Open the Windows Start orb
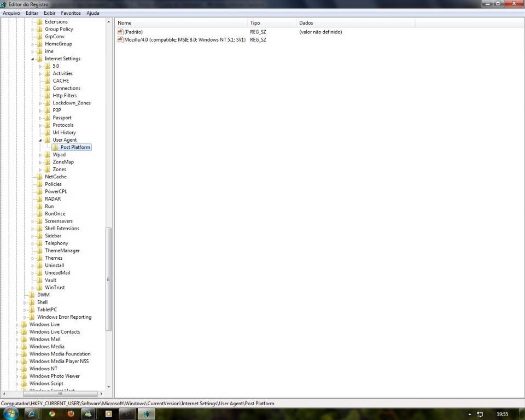 click(x=10, y=413)
